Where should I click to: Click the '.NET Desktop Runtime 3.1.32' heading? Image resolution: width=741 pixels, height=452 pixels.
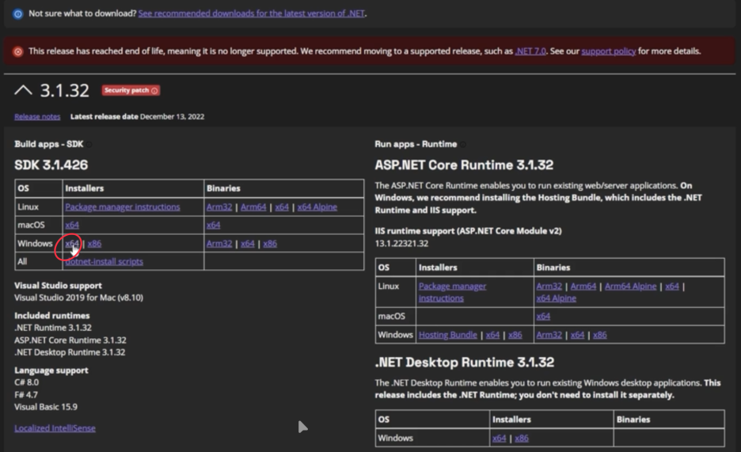coord(465,363)
